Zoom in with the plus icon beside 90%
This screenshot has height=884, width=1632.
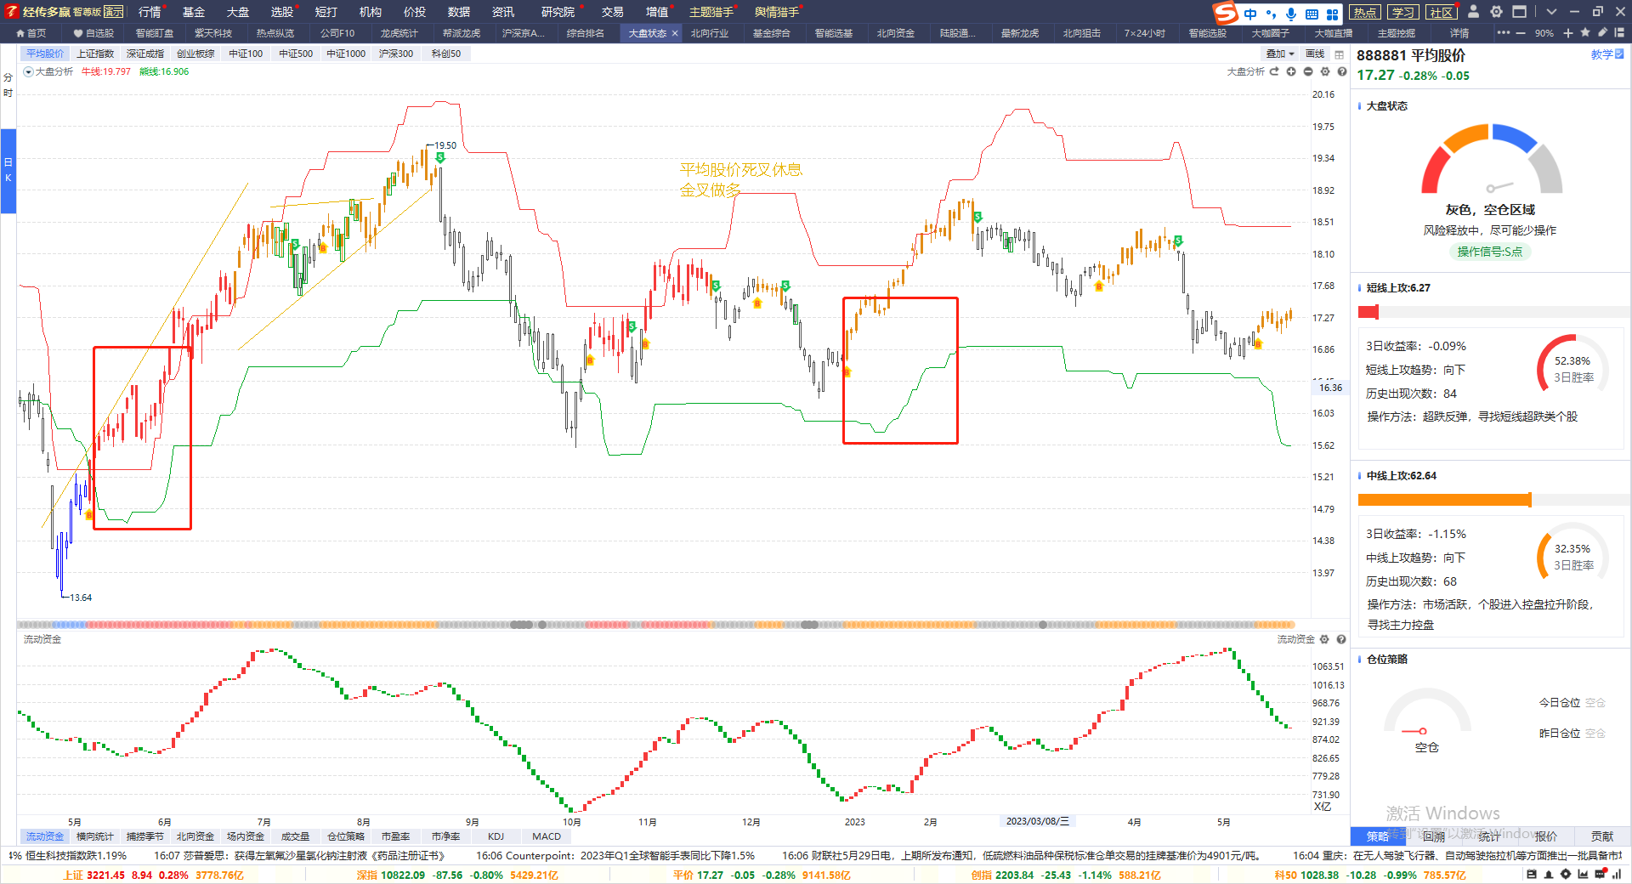pyautogui.click(x=1568, y=33)
